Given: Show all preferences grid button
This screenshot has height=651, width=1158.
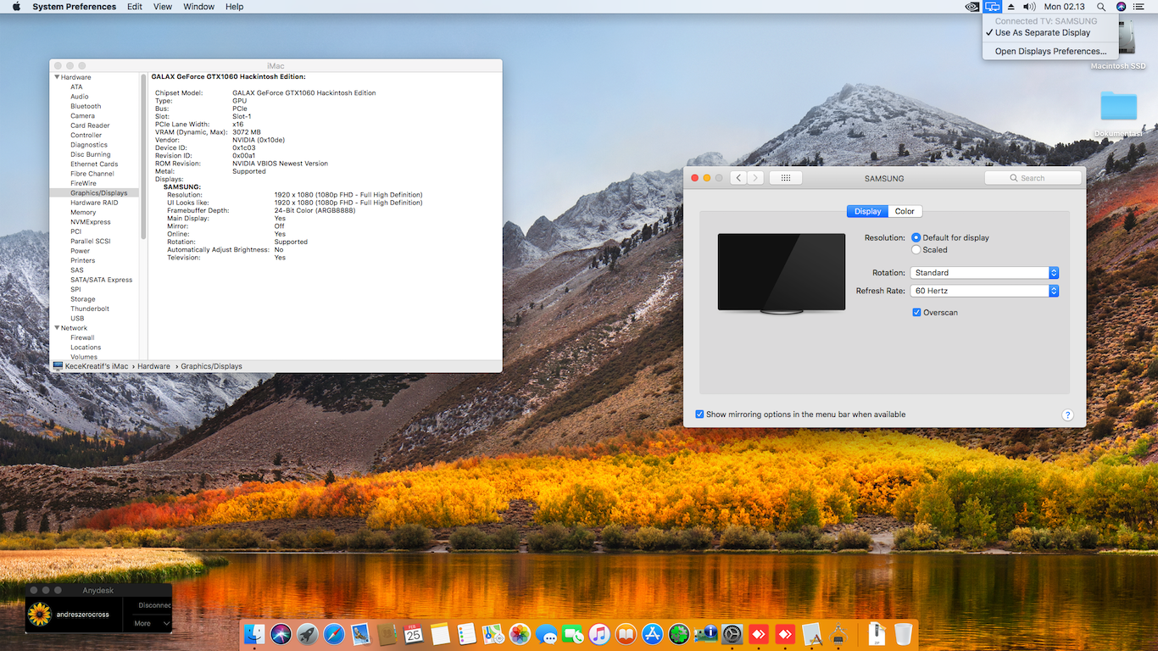Looking at the screenshot, I should tap(786, 178).
